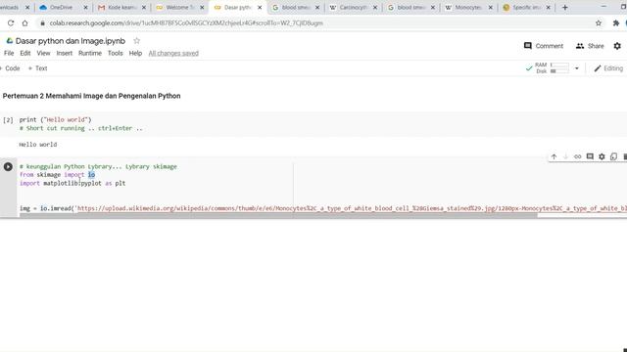View site lock information icon
Viewport: 627px width, 352px height.
42,23
